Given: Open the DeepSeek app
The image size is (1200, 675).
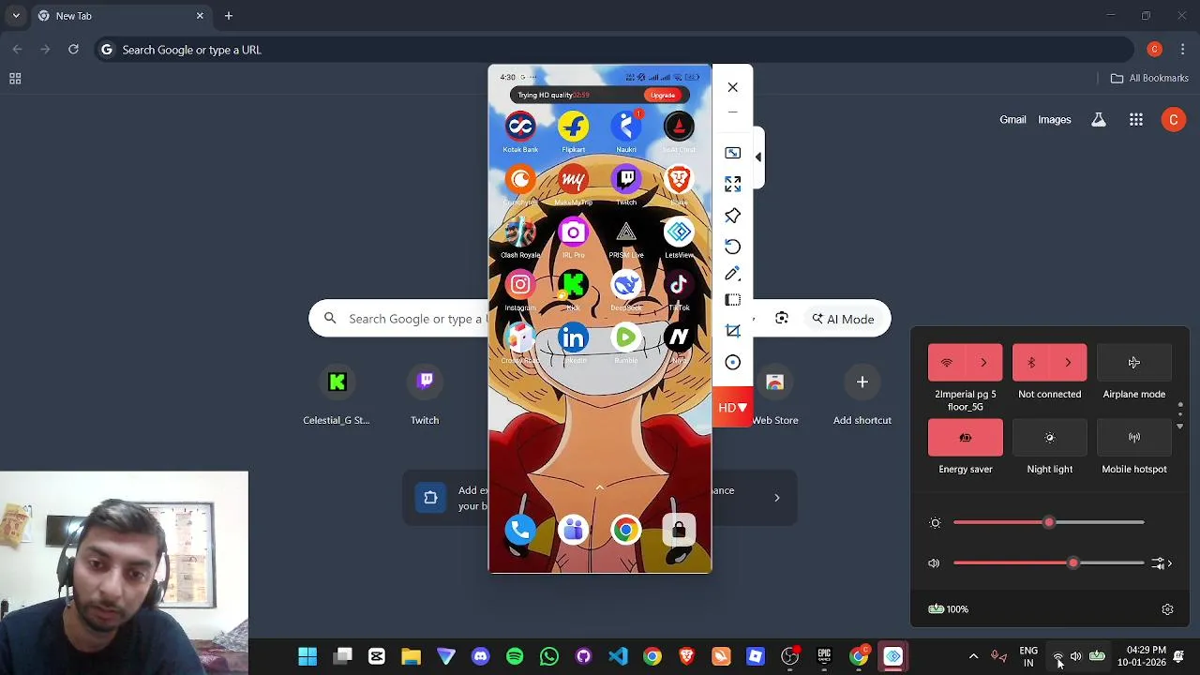Looking at the screenshot, I should tap(626, 284).
